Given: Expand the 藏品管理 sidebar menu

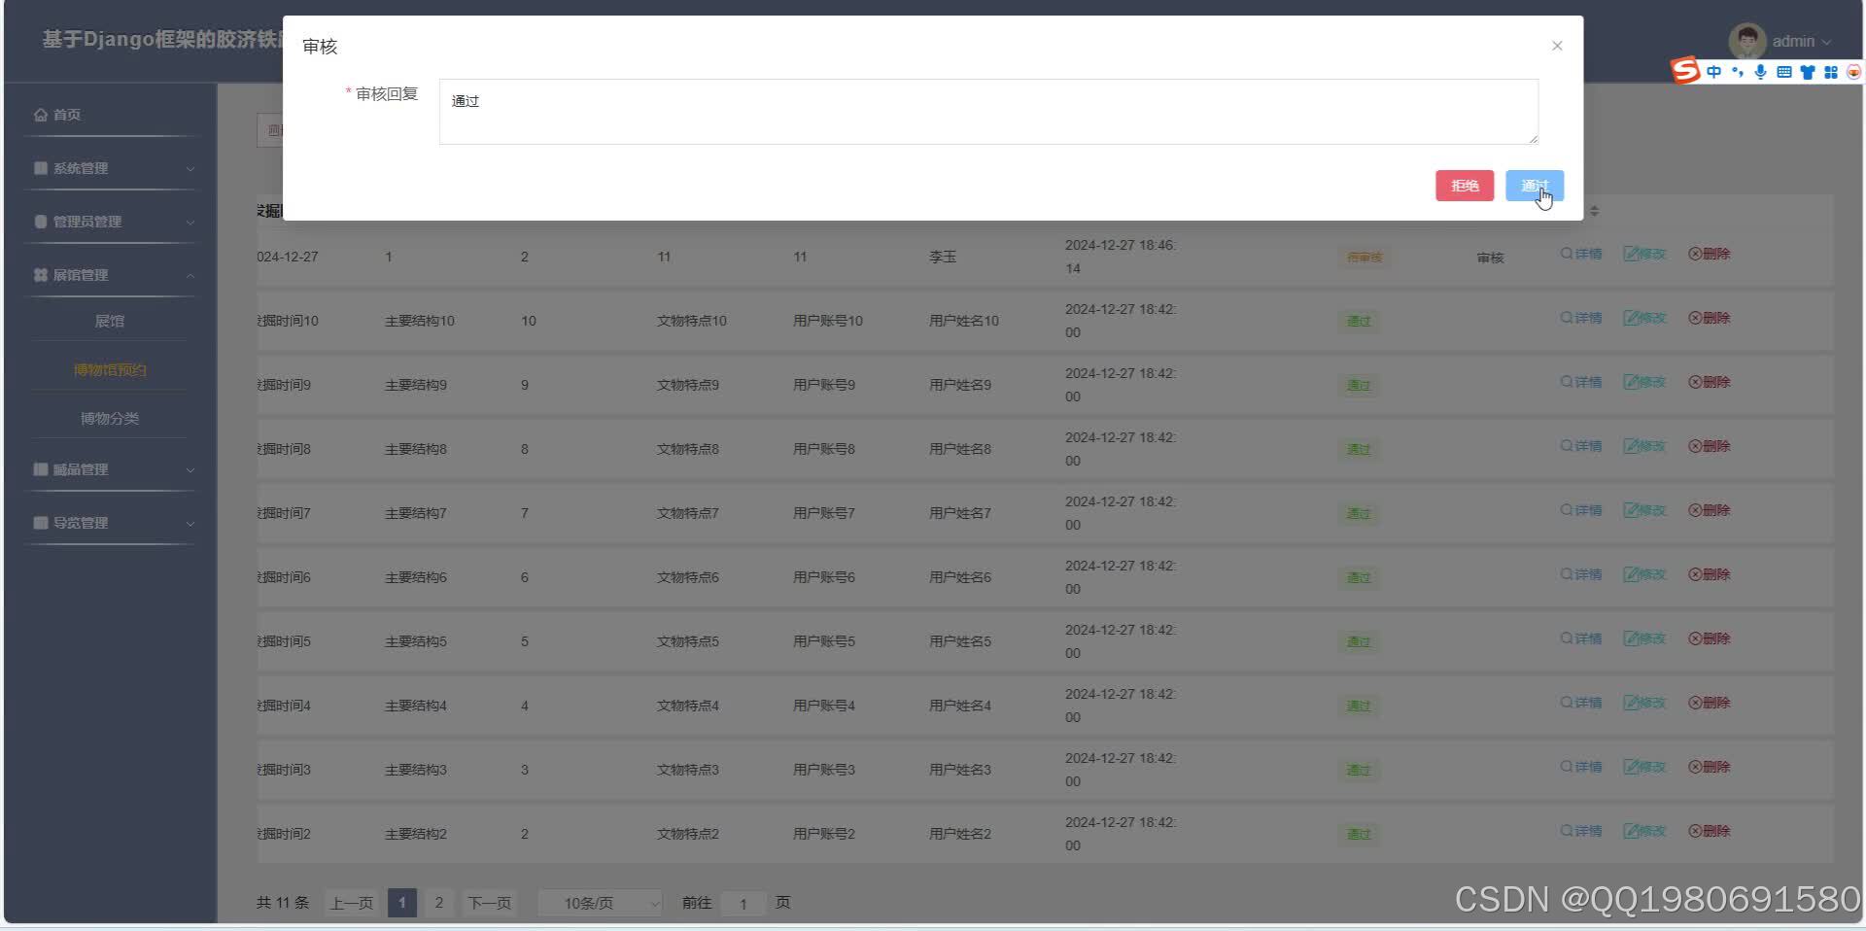Looking at the screenshot, I should (x=112, y=469).
